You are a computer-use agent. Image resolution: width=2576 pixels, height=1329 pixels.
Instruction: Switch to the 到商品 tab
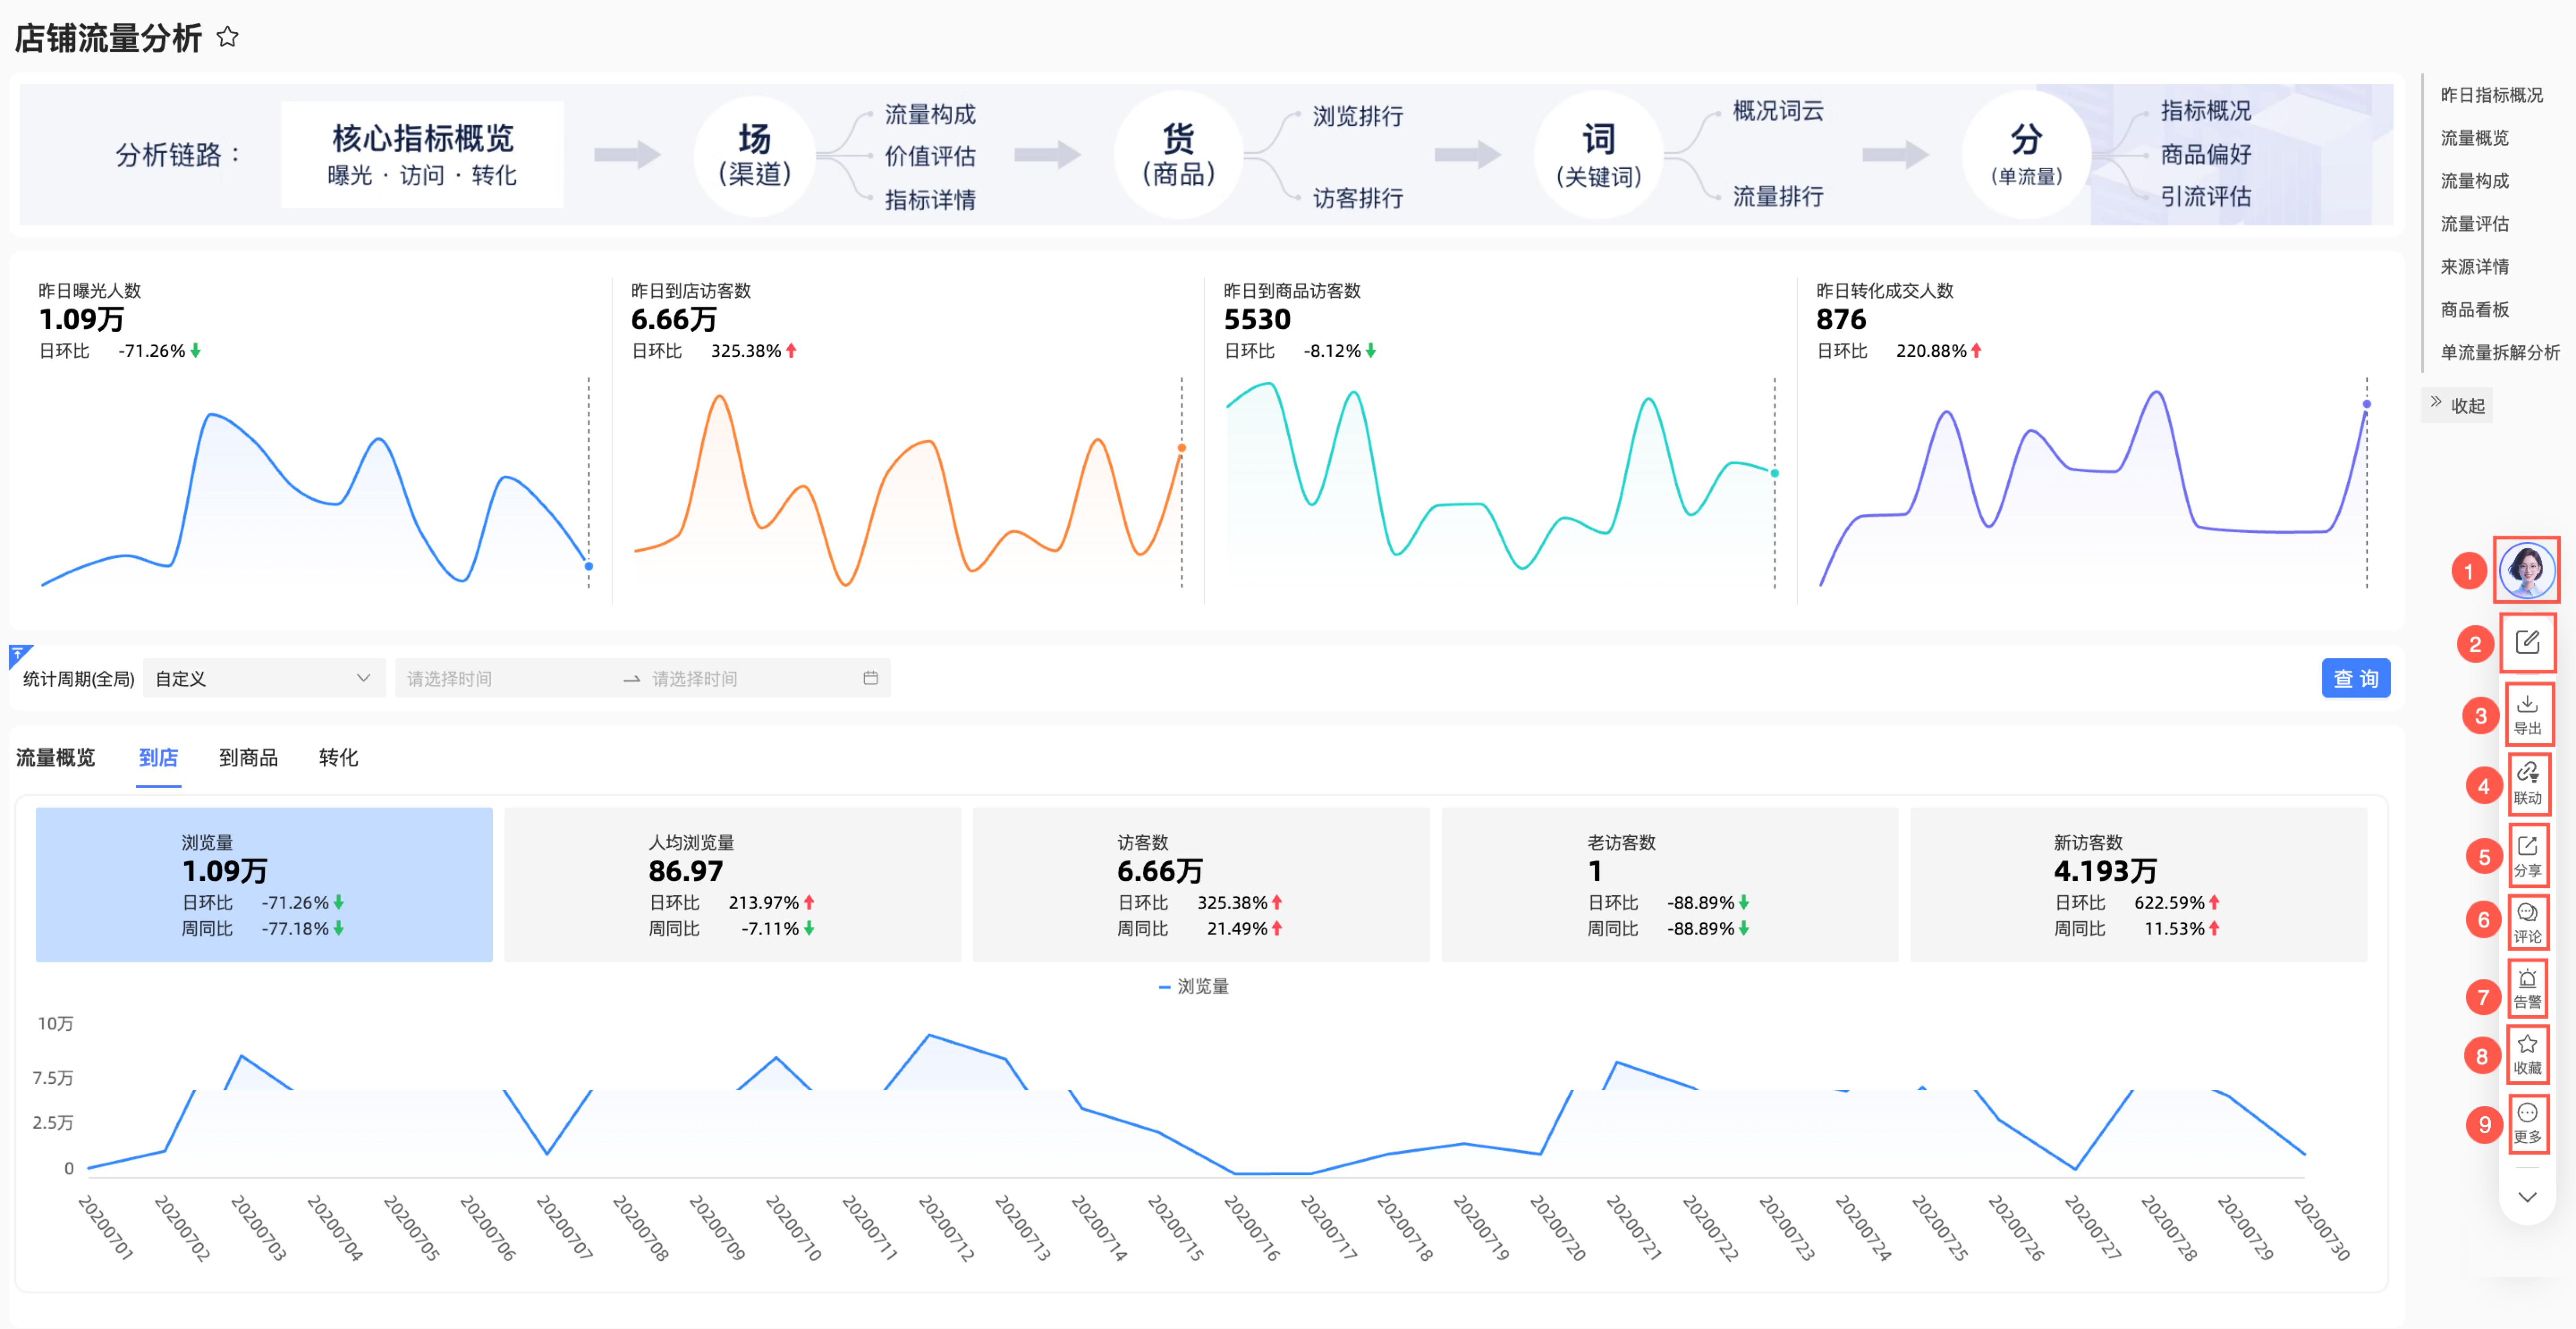pyautogui.click(x=248, y=757)
